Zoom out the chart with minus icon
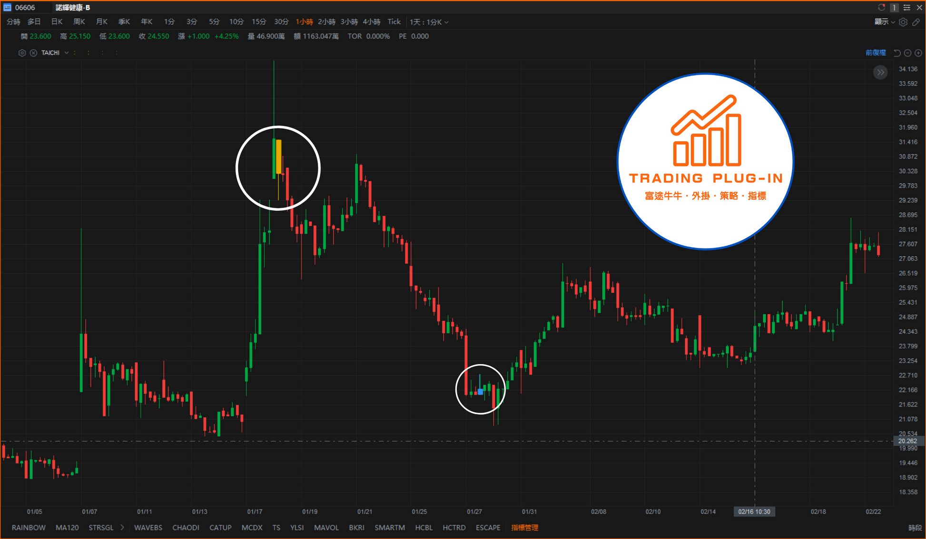 (907, 53)
